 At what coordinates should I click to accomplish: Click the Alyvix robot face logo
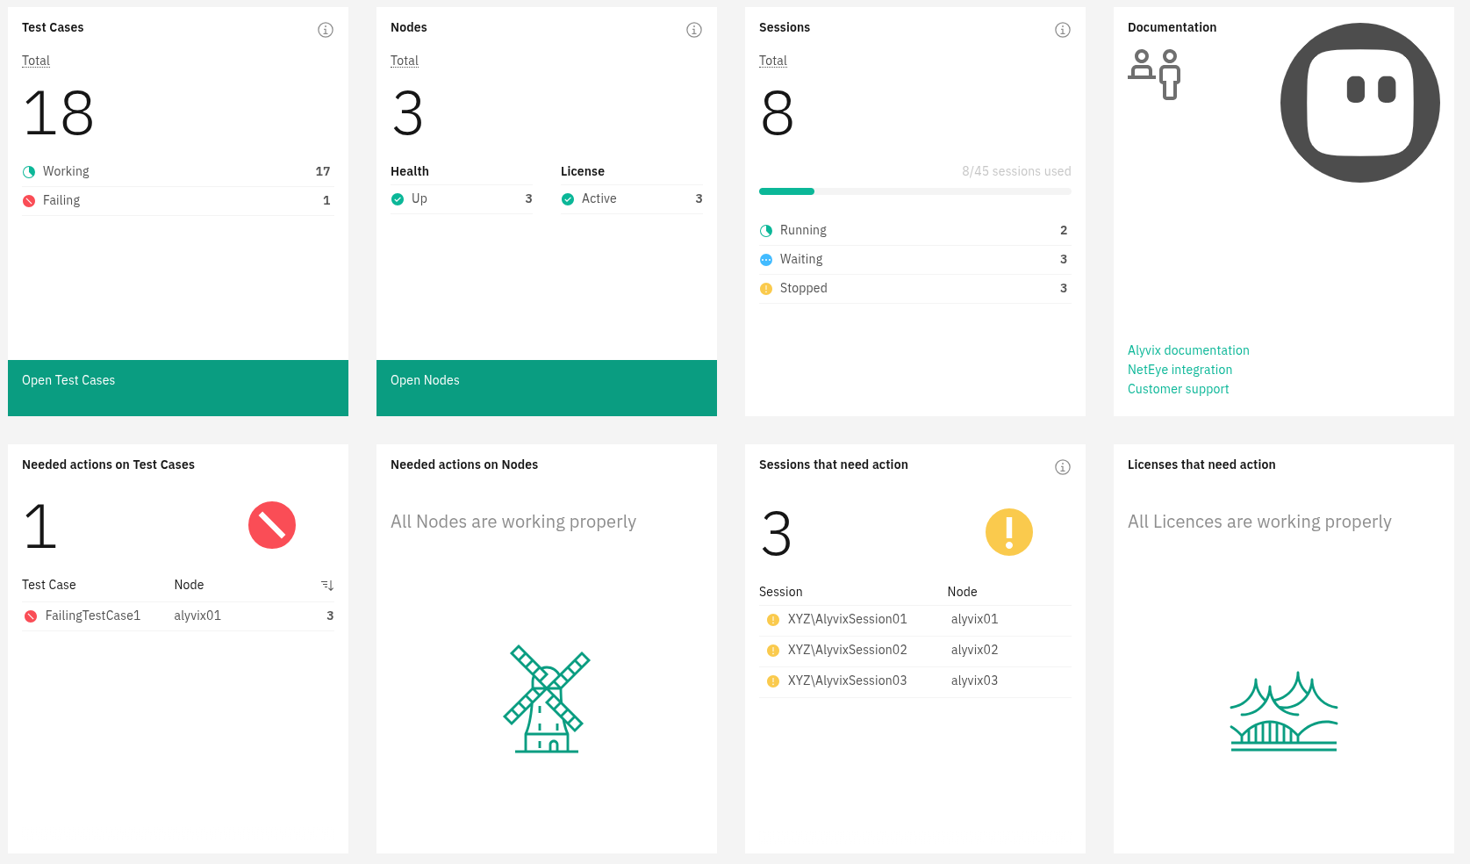pos(1359,103)
